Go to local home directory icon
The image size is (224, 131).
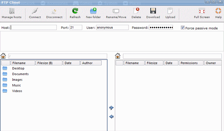[x=4, y=56]
